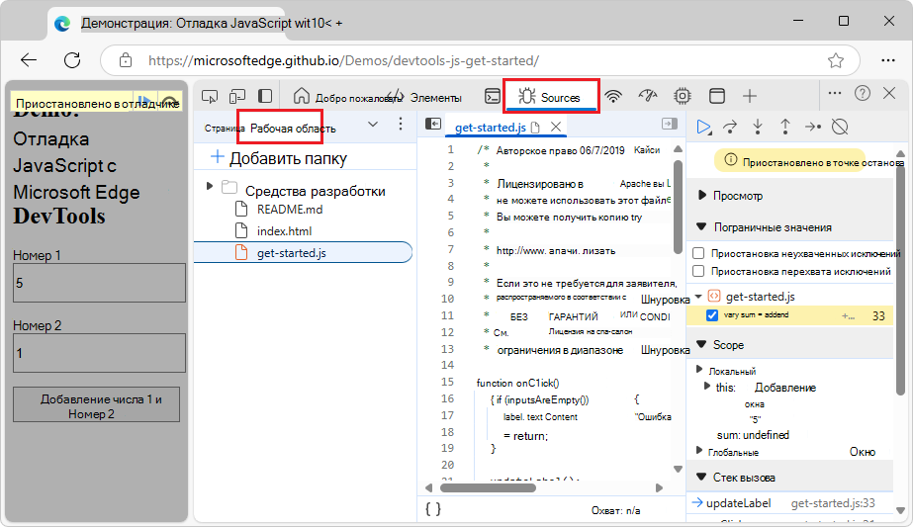Open the Performance tool gauge icon
This screenshot has height=527, width=913.
point(648,96)
